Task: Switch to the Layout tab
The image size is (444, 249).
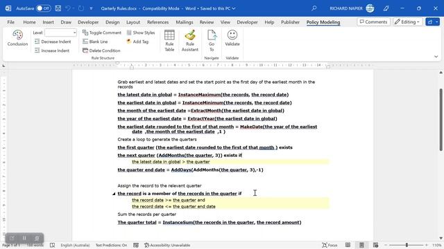Action: click(133, 22)
